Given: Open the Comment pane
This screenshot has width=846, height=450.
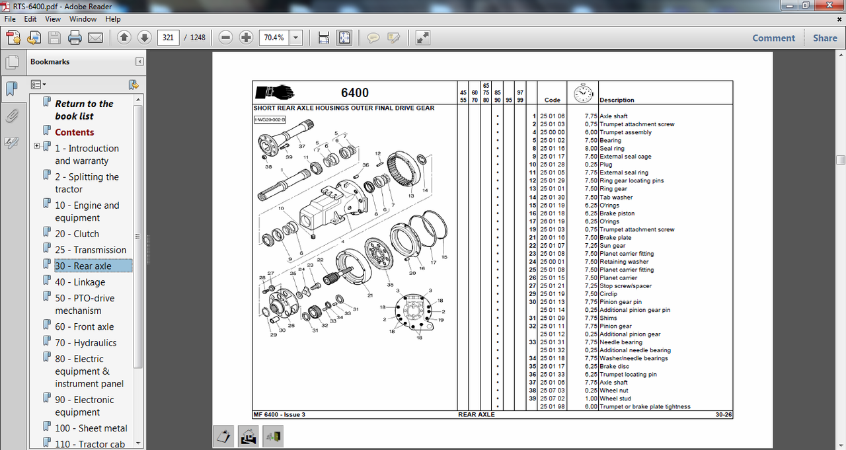Looking at the screenshot, I should coord(774,38).
